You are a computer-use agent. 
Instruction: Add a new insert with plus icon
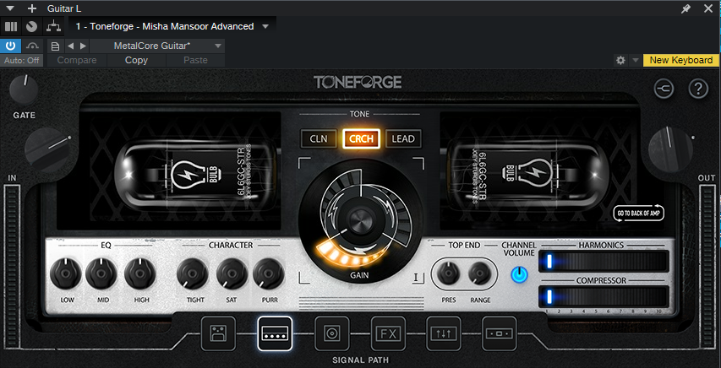[x=32, y=8]
